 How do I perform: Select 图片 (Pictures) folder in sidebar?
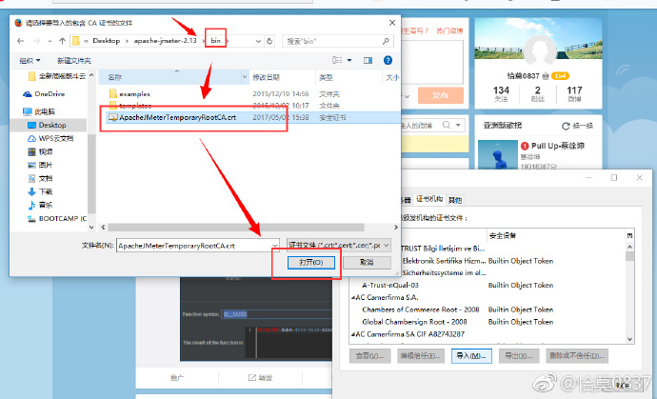[46, 165]
